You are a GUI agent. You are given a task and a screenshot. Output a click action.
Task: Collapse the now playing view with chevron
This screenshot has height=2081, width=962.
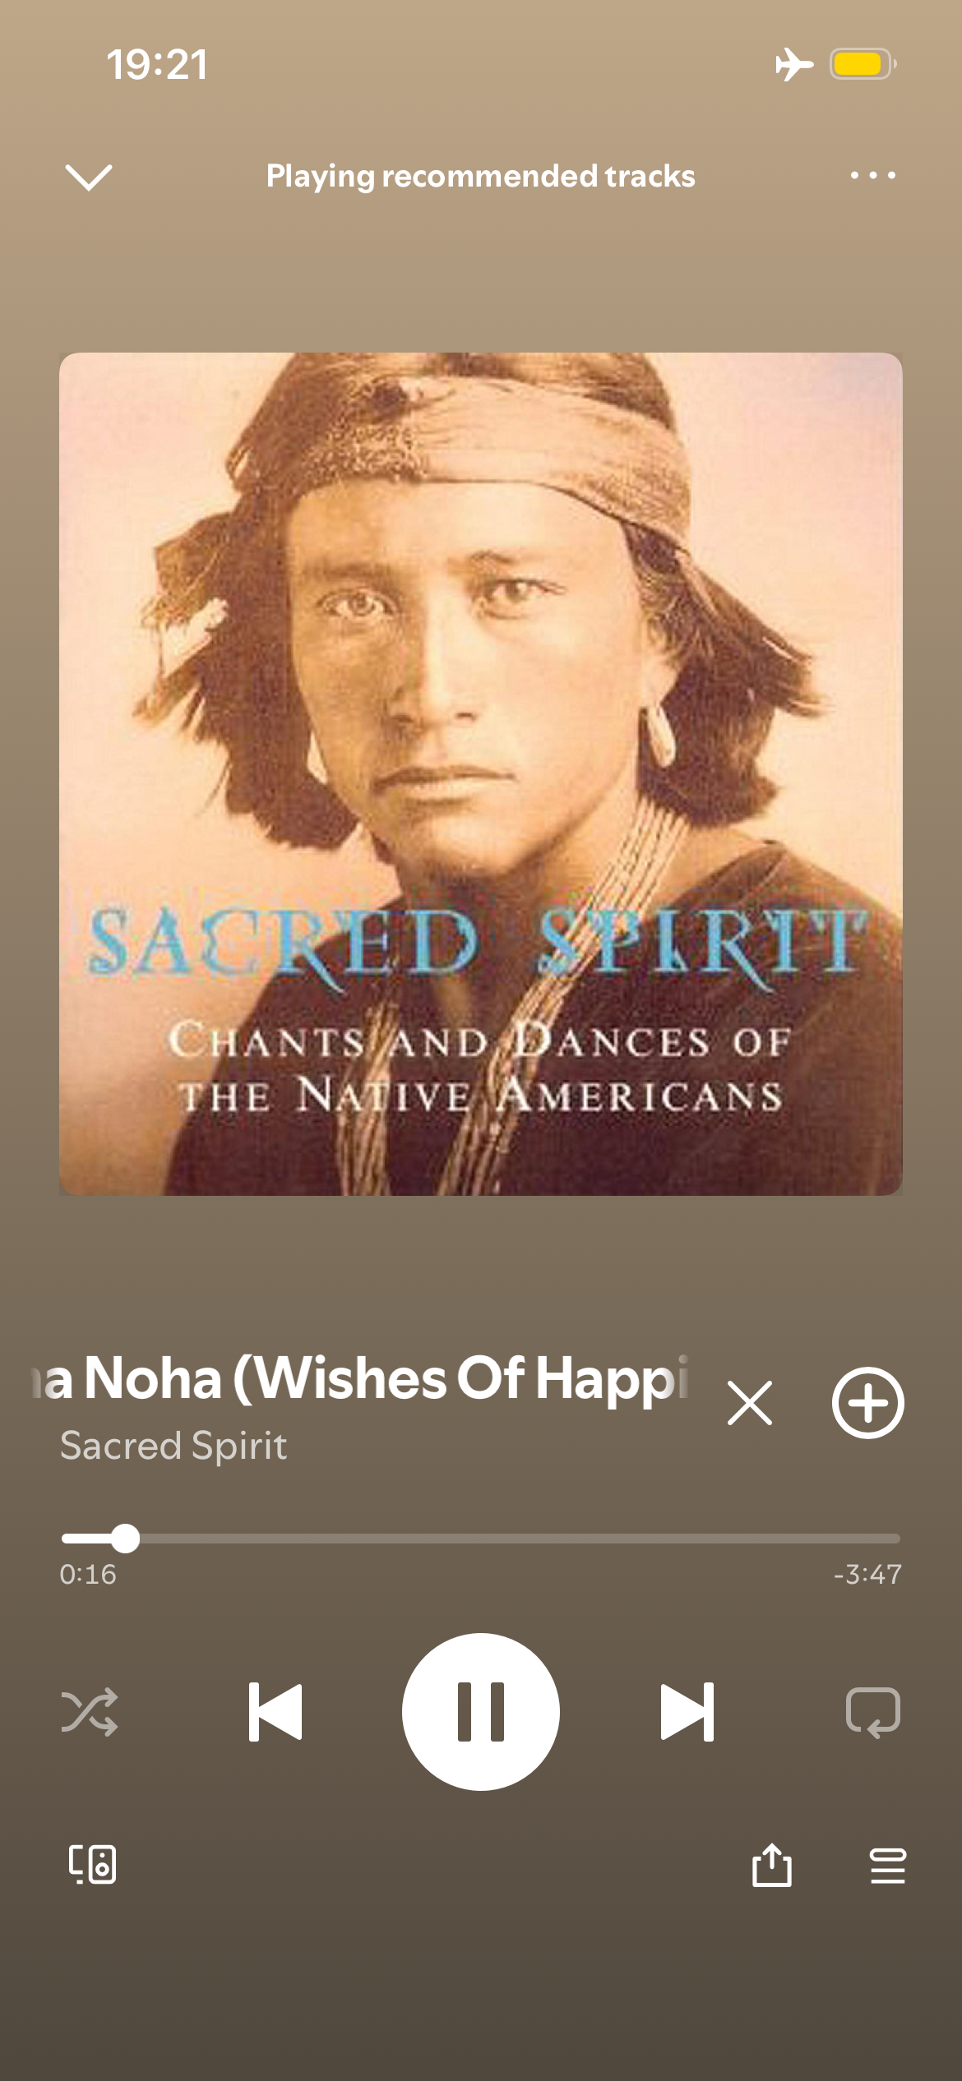89,177
